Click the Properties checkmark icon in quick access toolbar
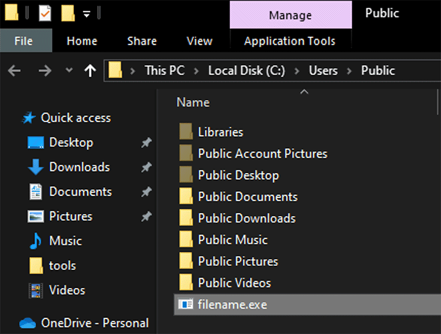Screen dimensions: 441x334 click(45, 13)
